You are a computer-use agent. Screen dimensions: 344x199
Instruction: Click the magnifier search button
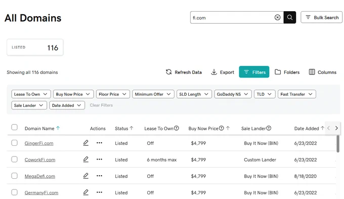pos(289,17)
